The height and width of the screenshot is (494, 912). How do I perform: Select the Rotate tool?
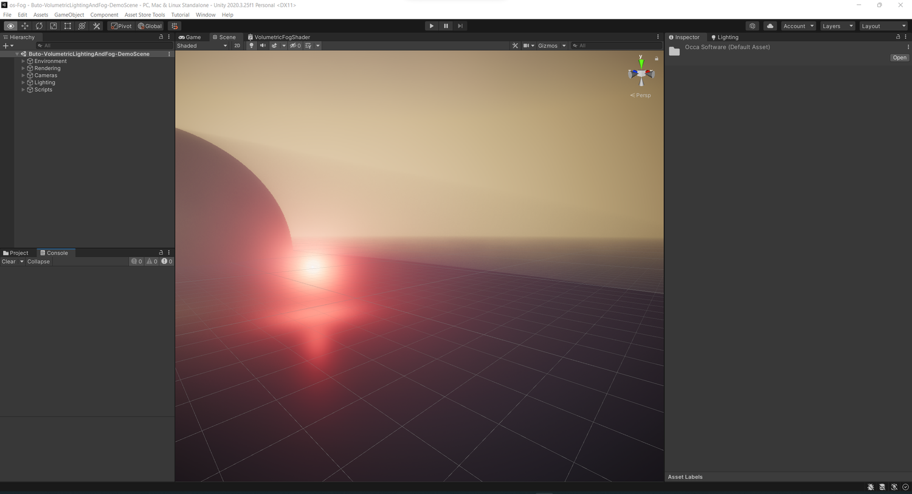[39, 26]
